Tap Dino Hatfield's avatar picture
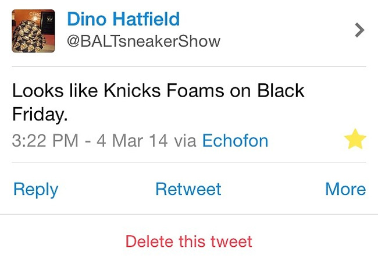The image size is (378, 266). click(33, 31)
